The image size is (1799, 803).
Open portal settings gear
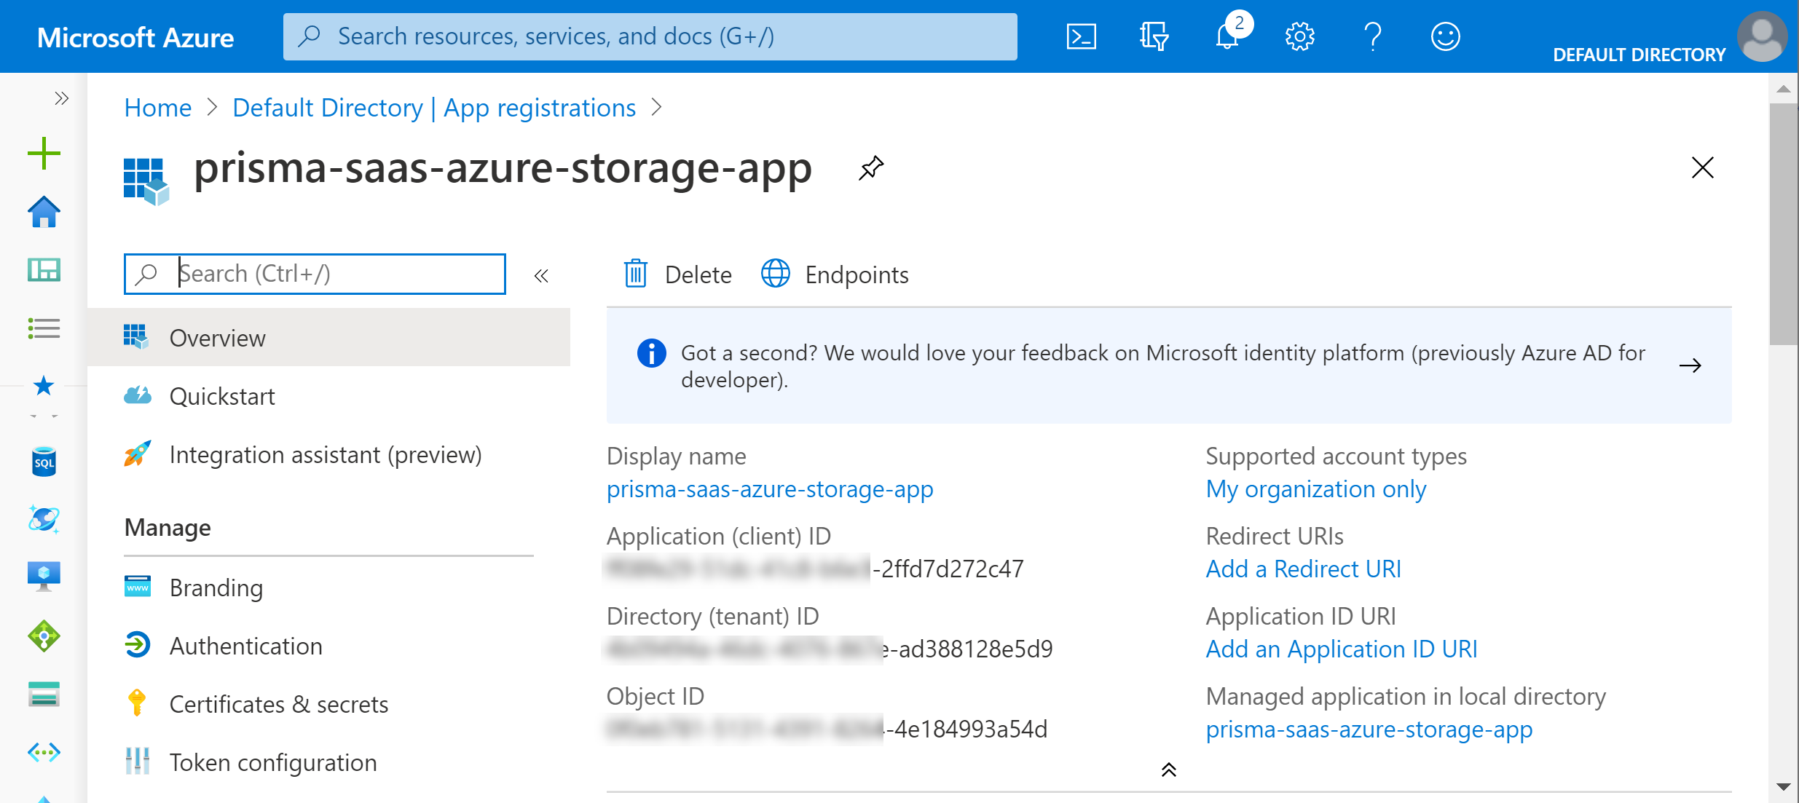click(x=1299, y=36)
